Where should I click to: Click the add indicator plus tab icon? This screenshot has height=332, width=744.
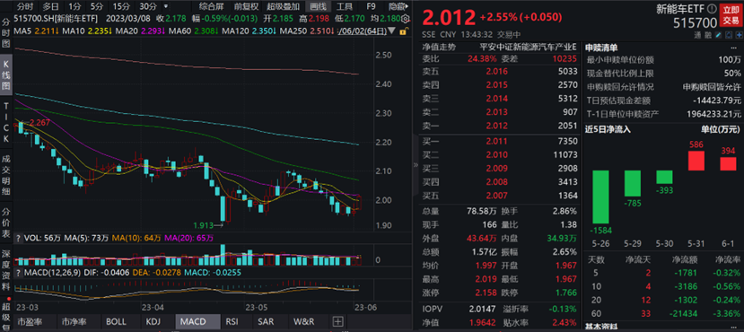(337, 321)
